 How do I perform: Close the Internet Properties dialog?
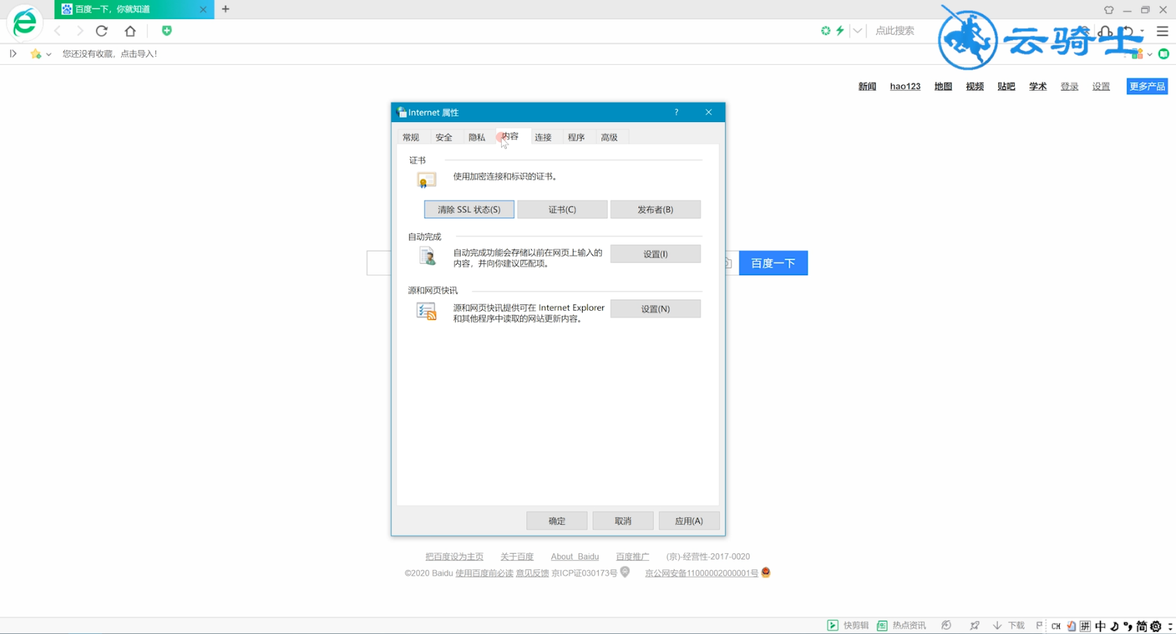(708, 112)
